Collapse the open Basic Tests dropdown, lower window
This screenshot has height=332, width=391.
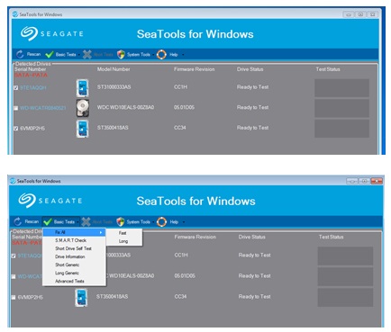click(x=61, y=222)
